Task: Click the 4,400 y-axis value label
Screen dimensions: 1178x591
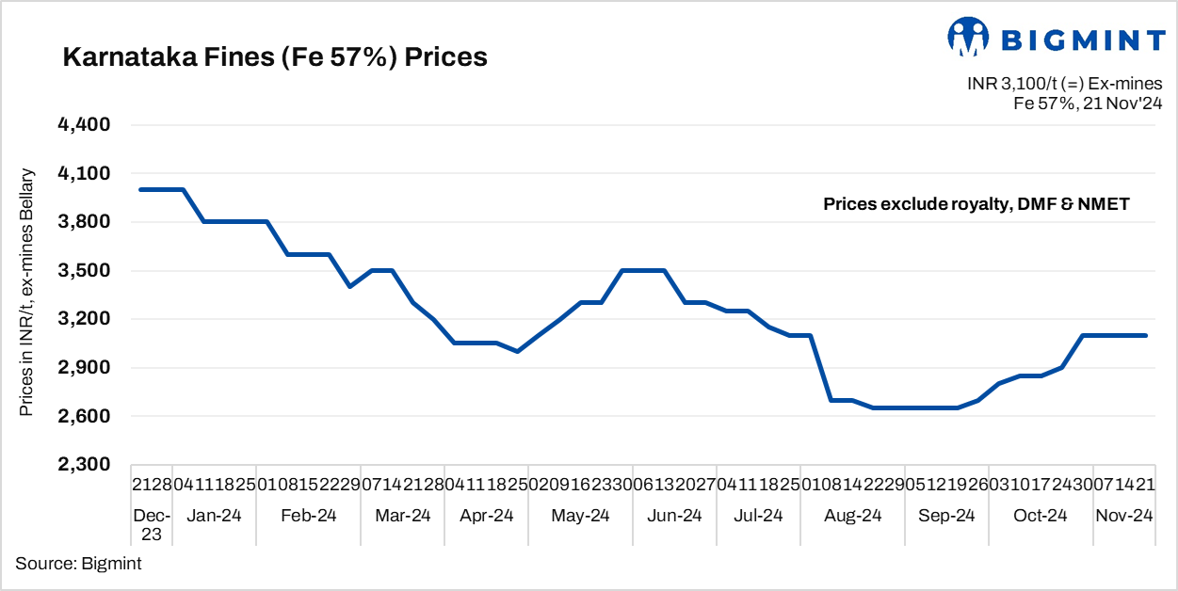Action: (85, 125)
